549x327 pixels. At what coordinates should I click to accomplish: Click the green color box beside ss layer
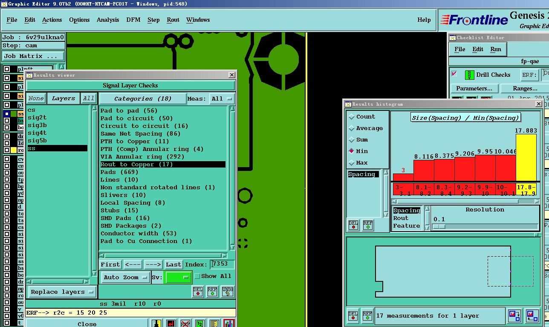(14, 114)
